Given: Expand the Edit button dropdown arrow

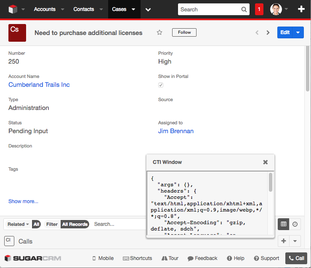Looking at the screenshot, I should [298, 32].
